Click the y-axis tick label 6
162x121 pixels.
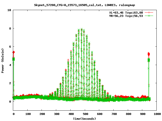coord(10,47)
